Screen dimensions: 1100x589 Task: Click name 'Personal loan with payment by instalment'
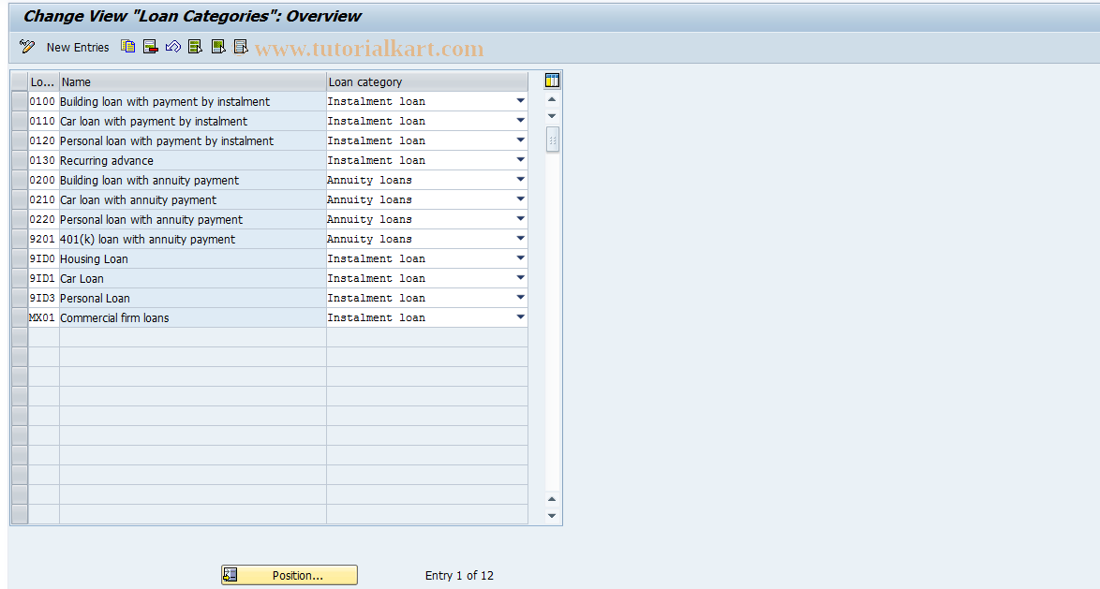pos(167,141)
